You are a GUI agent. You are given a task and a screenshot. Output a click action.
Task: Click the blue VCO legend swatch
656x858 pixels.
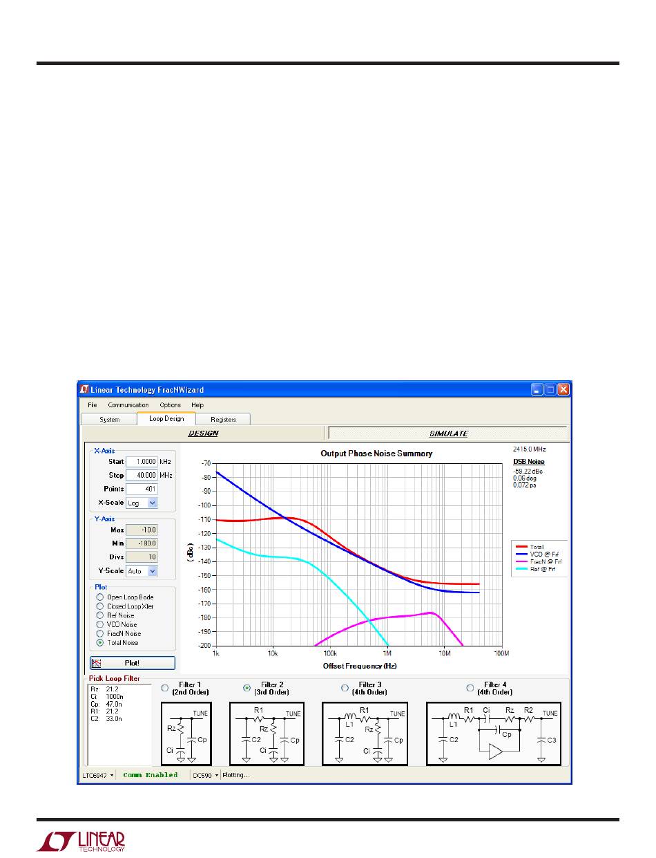[521, 554]
